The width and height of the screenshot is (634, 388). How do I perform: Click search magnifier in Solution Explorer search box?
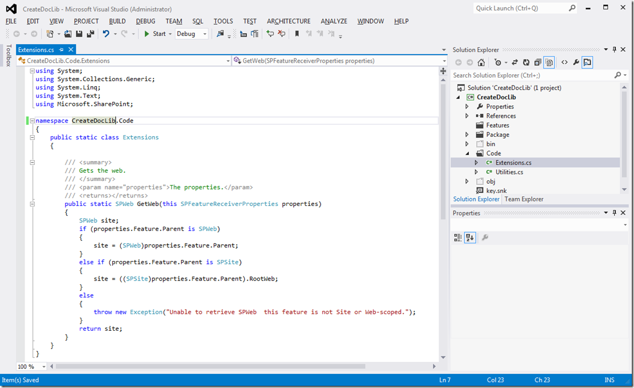tap(618, 75)
